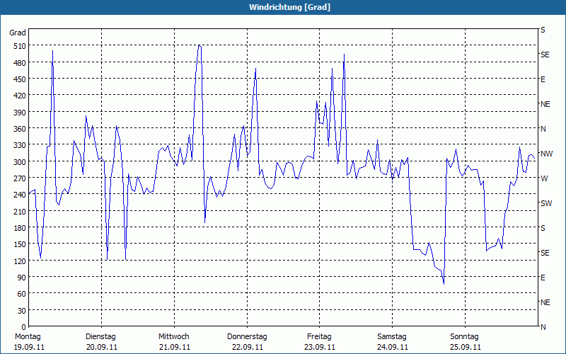Select the 90 y-axis value
Image resolution: width=566 pixels, height=354 pixels.
click(x=22, y=278)
